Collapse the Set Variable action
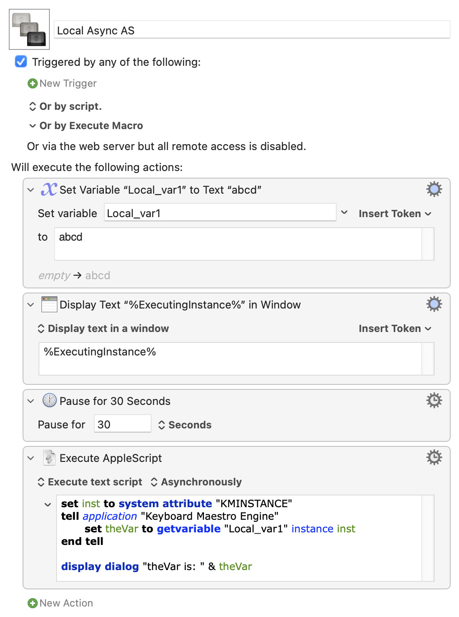 click(31, 190)
